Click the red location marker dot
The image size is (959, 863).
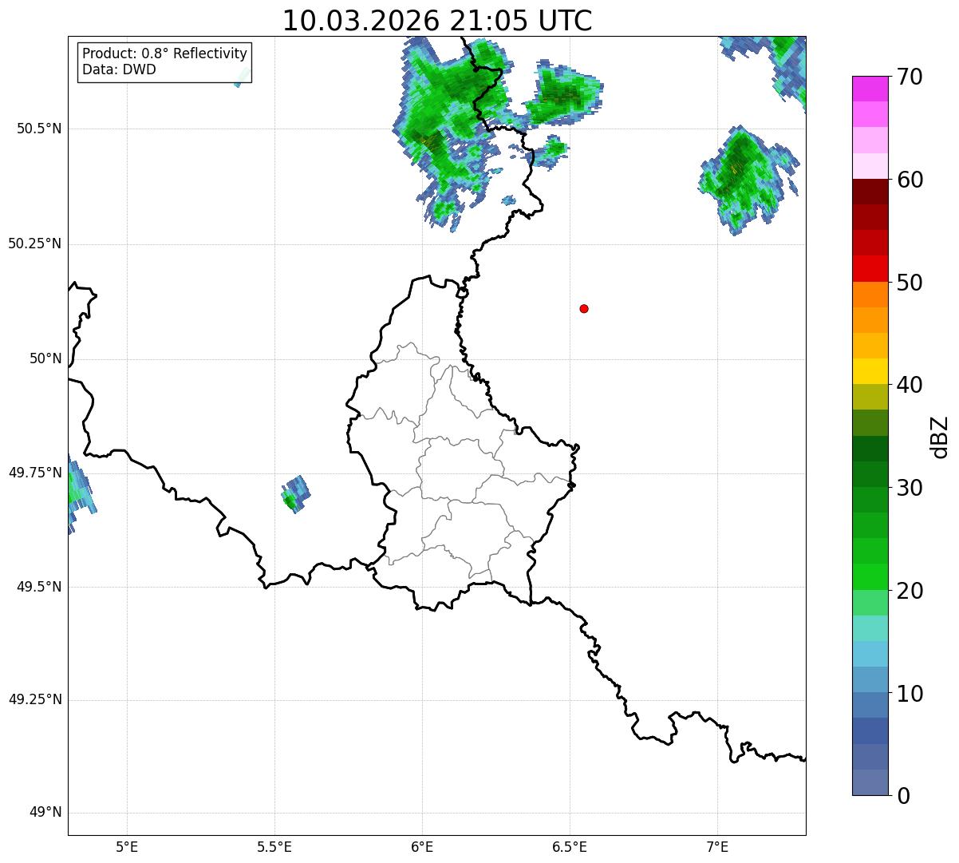point(584,308)
